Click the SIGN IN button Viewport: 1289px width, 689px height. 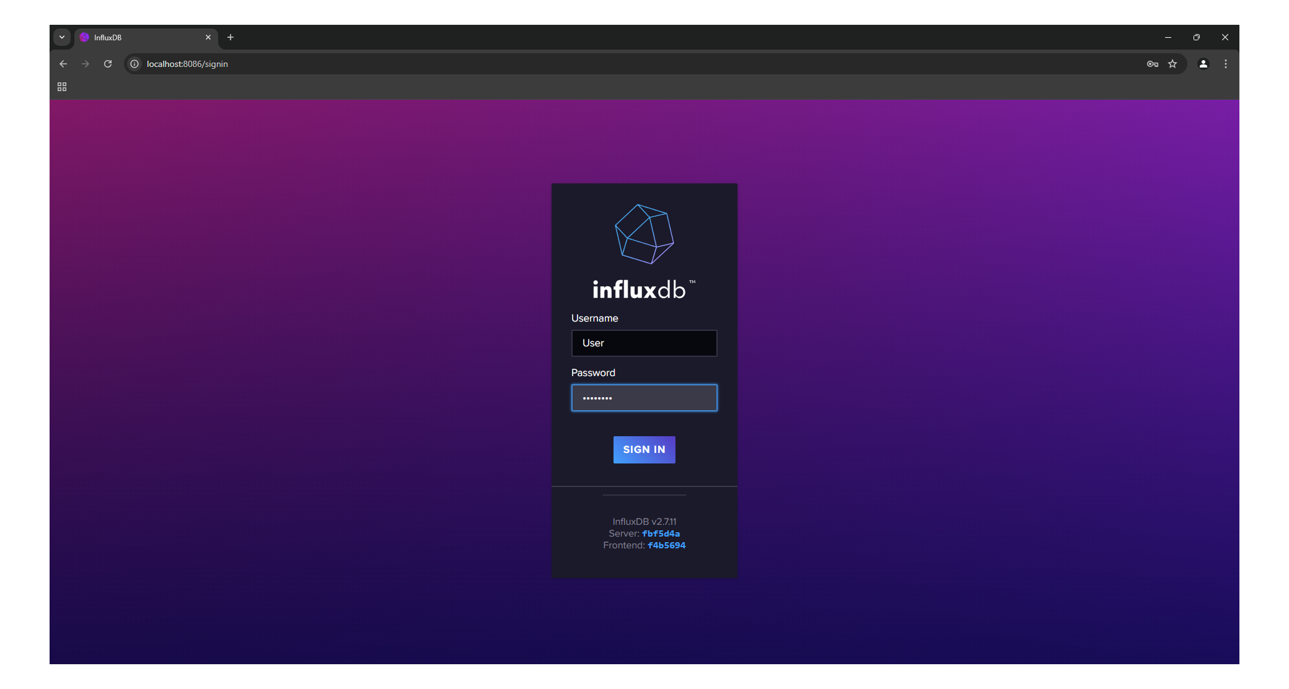(x=644, y=450)
